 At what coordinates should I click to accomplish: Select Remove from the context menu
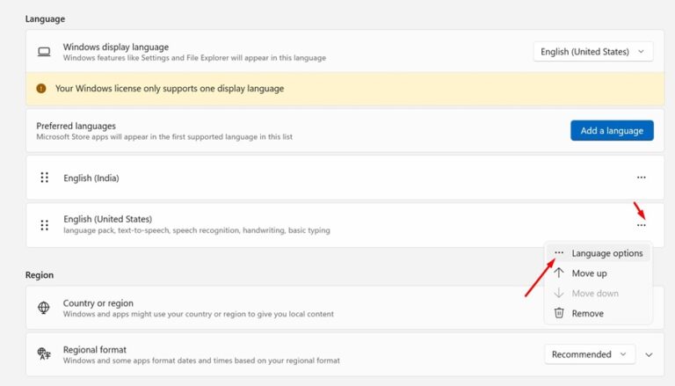tap(587, 313)
